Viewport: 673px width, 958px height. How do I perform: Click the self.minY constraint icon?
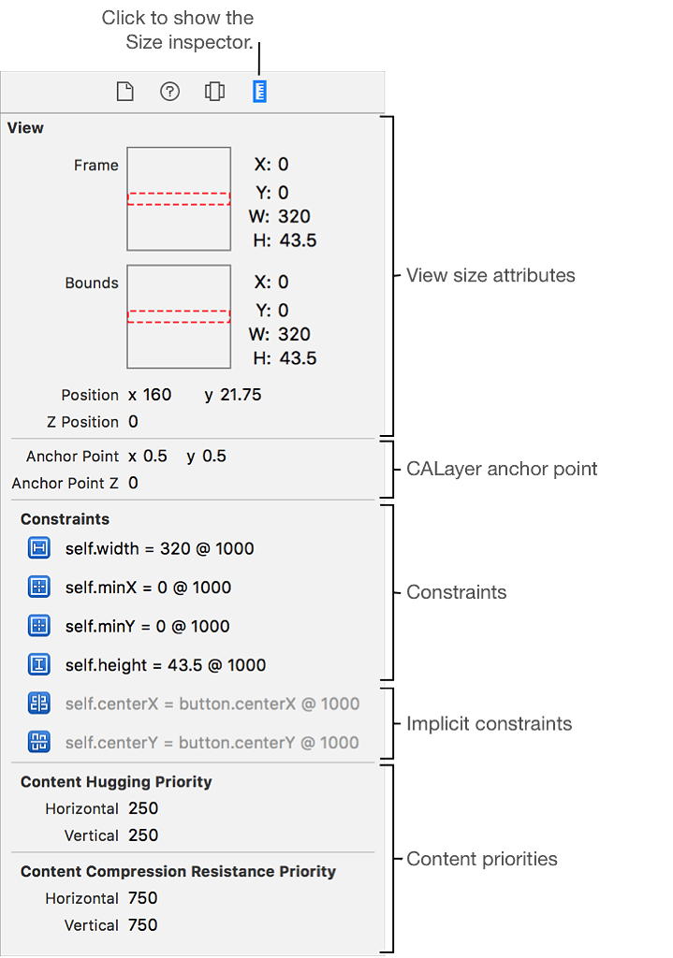pyautogui.click(x=39, y=626)
